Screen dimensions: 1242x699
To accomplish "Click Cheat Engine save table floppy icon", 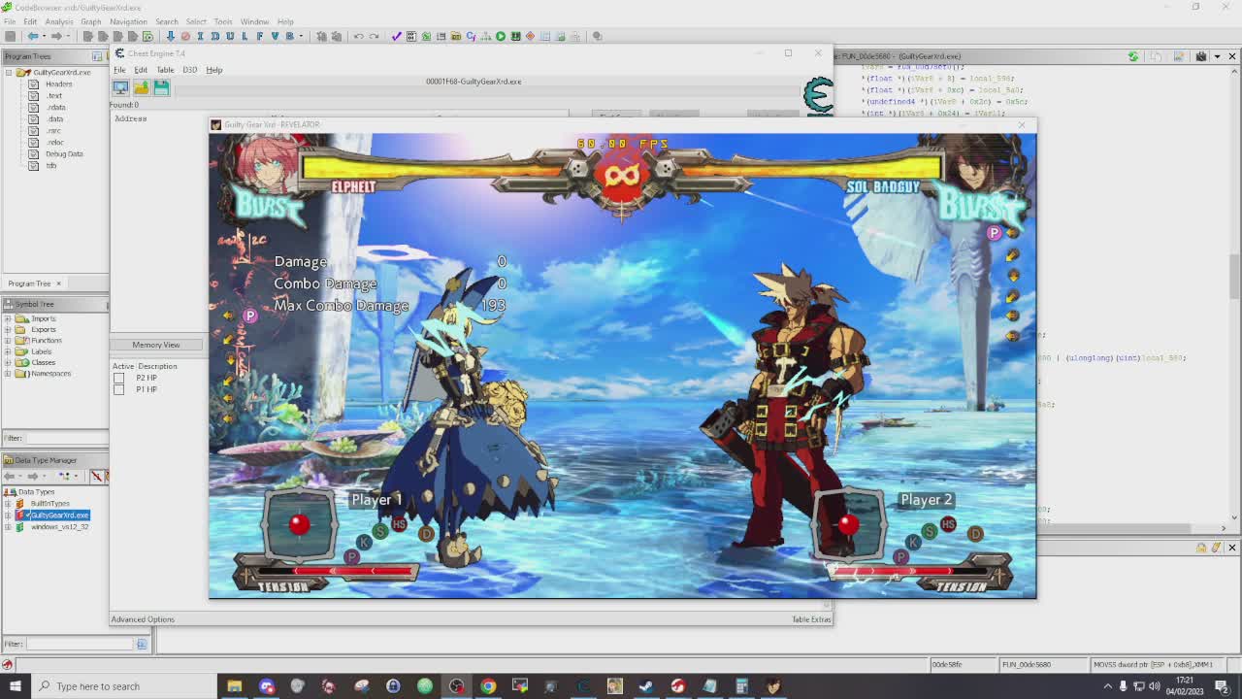I will click(161, 87).
